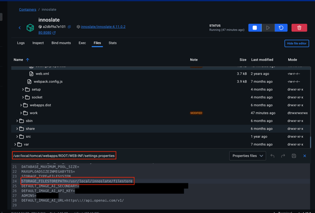The image size is (315, 213).
Task: Expand the sbin folder
Action: point(17,121)
